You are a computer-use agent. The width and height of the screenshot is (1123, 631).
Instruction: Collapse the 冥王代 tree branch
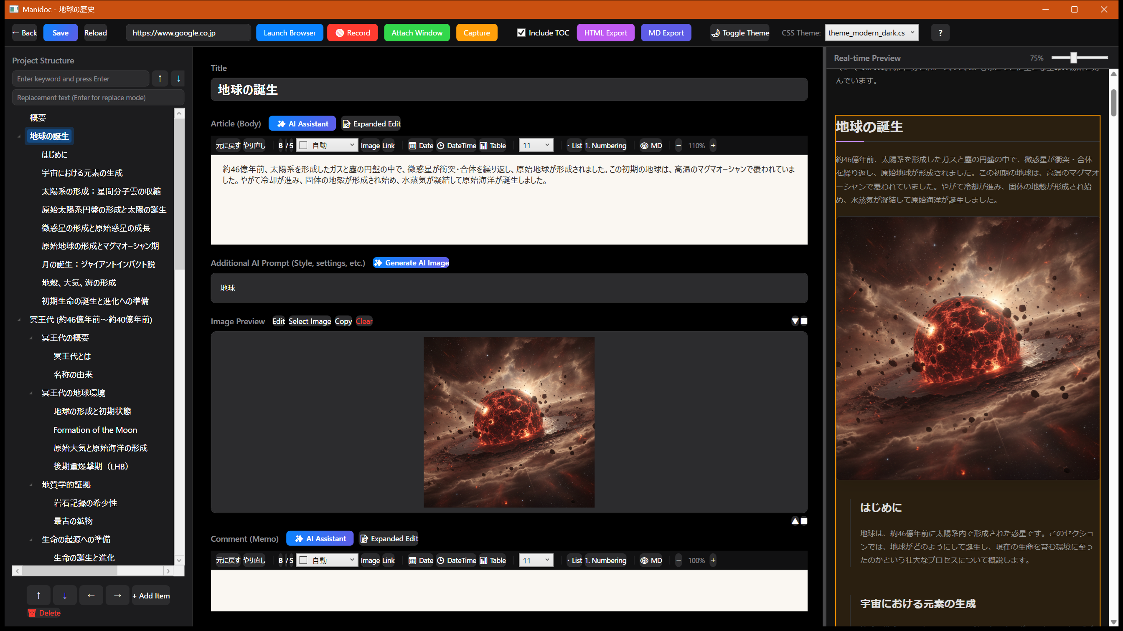click(20, 319)
